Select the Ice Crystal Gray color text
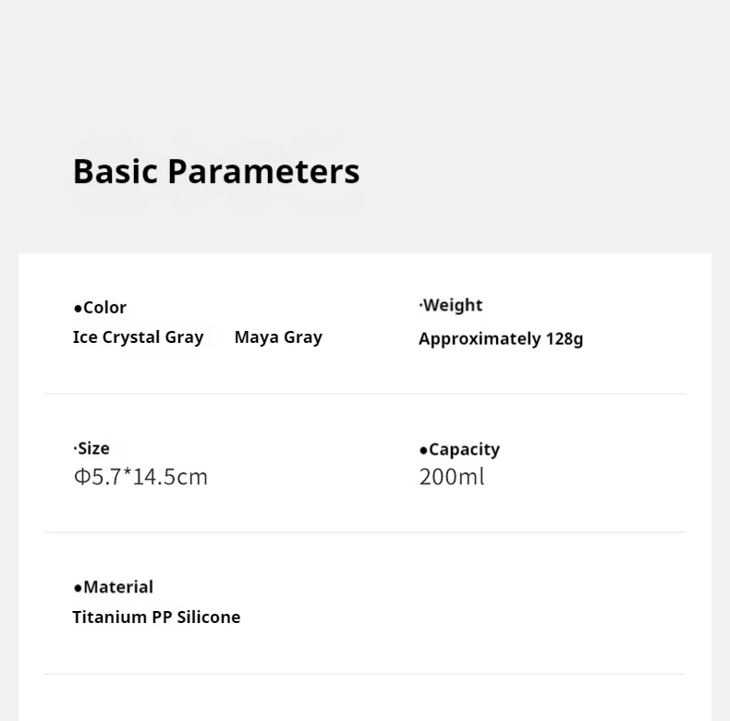The image size is (730, 721). 138,337
